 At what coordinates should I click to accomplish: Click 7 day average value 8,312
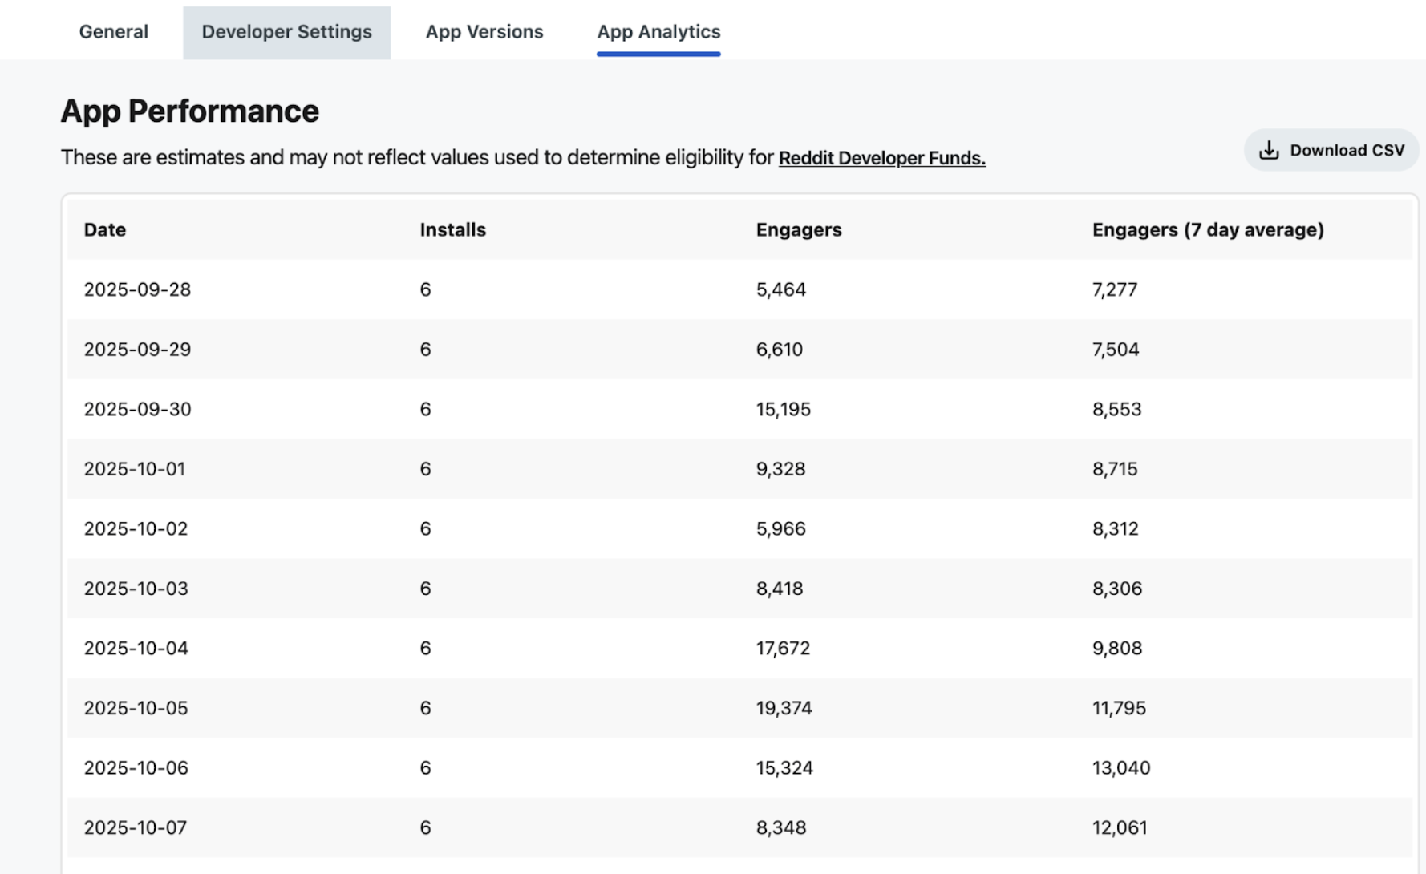pyautogui.click(x=1115, y=529)
